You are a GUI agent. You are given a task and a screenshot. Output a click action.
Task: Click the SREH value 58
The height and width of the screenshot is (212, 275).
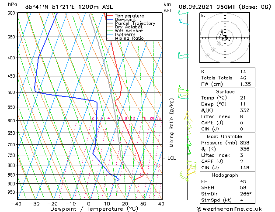coord(243,188)
